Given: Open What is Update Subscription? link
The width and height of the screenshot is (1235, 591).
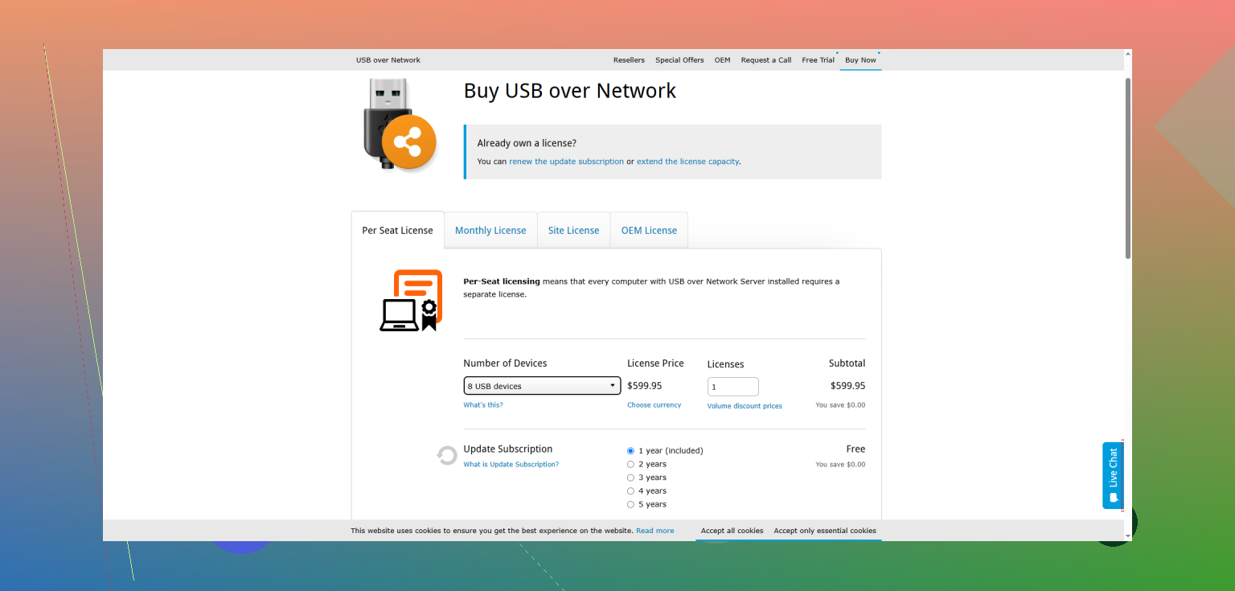Looking at the screenshot, I should (511, 465).
